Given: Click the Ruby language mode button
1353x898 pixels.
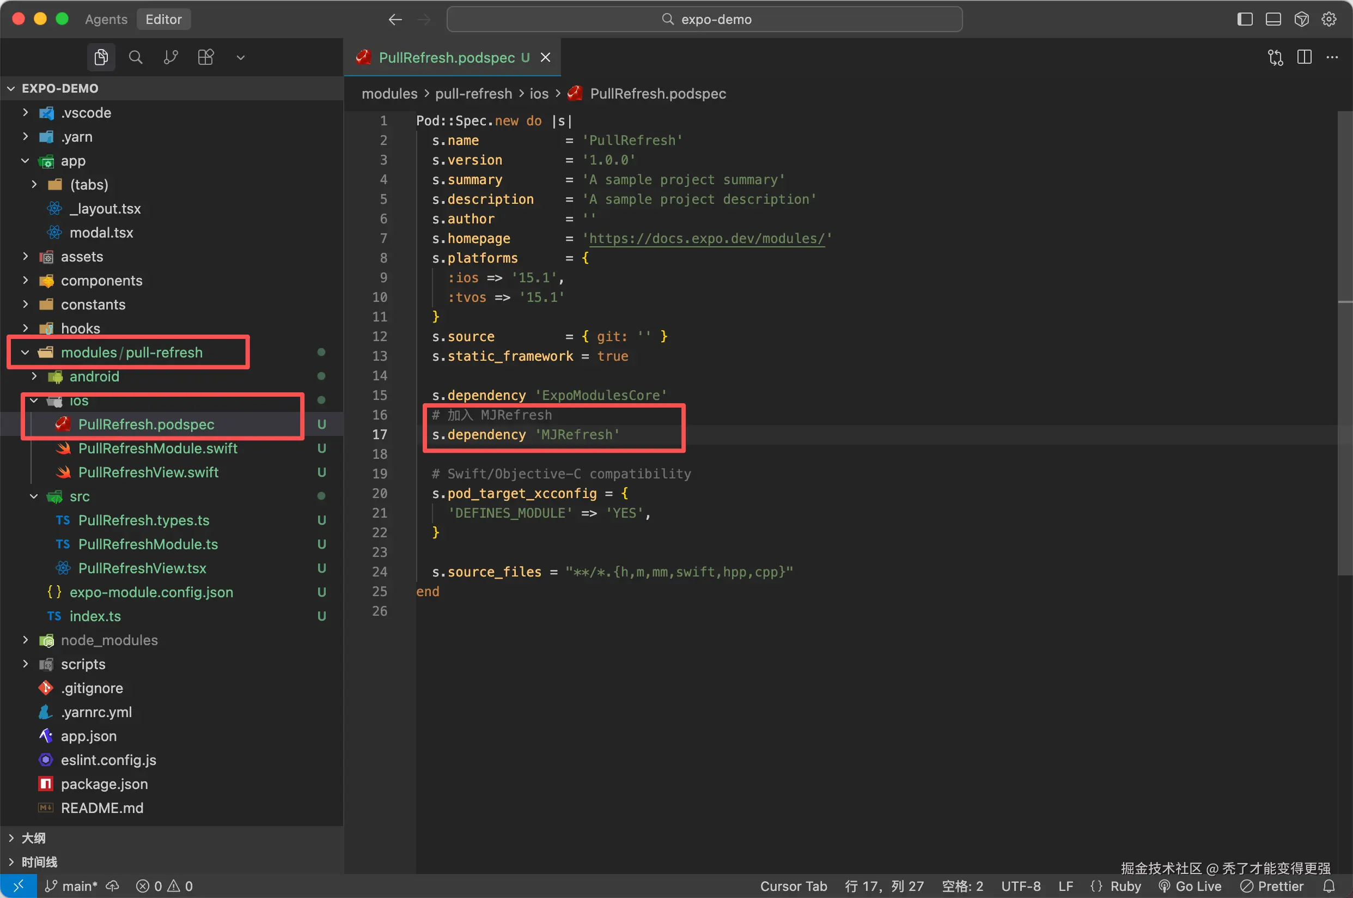Looking at the screenshot, I should tap(1125, 886).
